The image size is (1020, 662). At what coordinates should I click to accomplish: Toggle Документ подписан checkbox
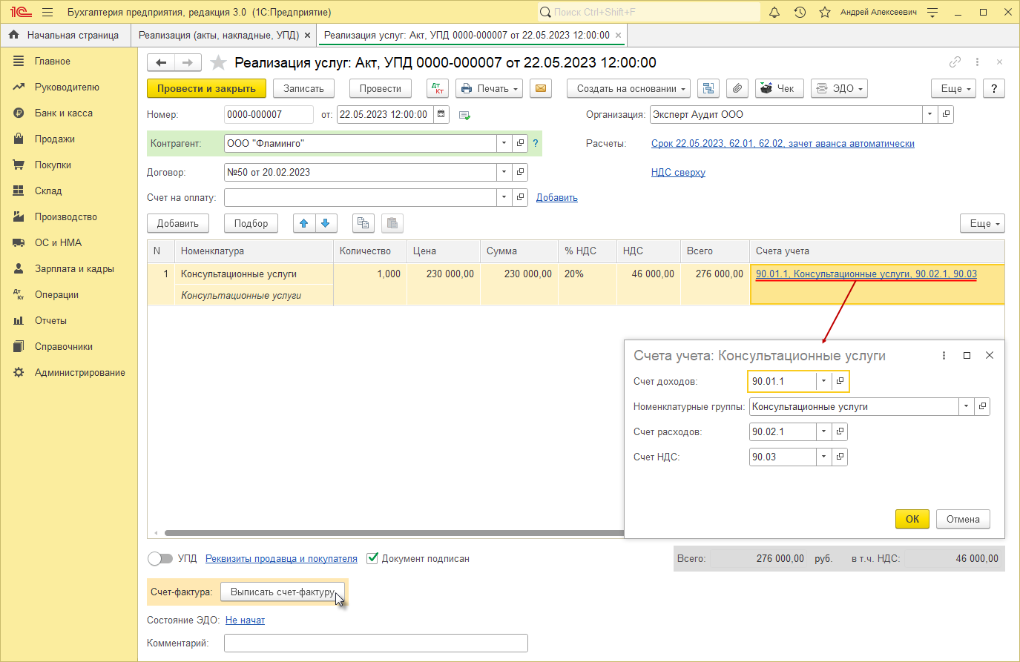372,558
